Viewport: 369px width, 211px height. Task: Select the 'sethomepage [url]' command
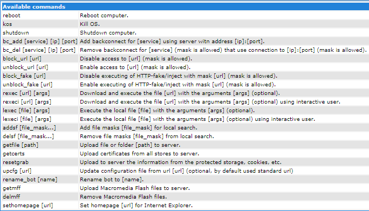pos(28,206)
